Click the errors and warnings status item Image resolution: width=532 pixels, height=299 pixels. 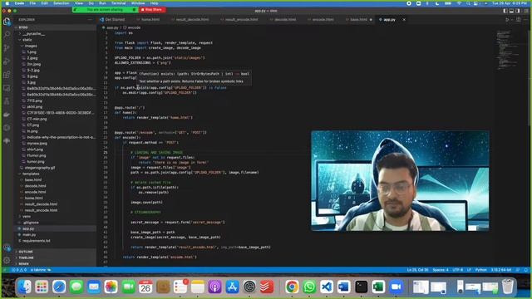[x=18, y=270]
